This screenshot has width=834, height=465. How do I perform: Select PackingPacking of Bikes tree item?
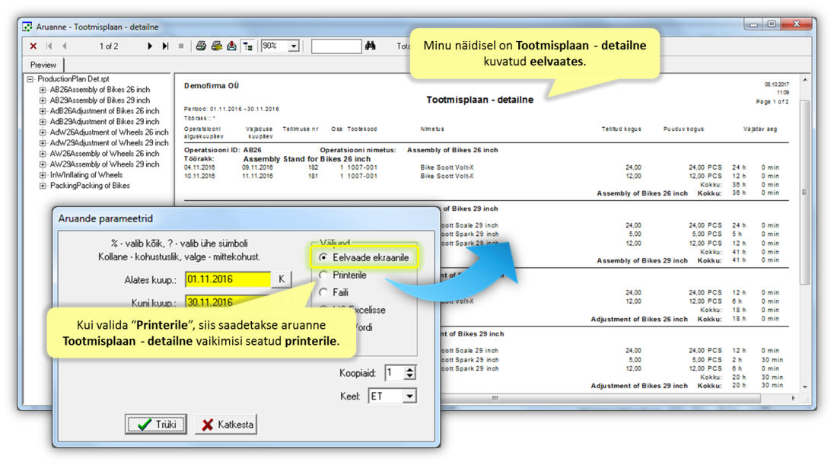pyautogui.click(x=89, y=186)
